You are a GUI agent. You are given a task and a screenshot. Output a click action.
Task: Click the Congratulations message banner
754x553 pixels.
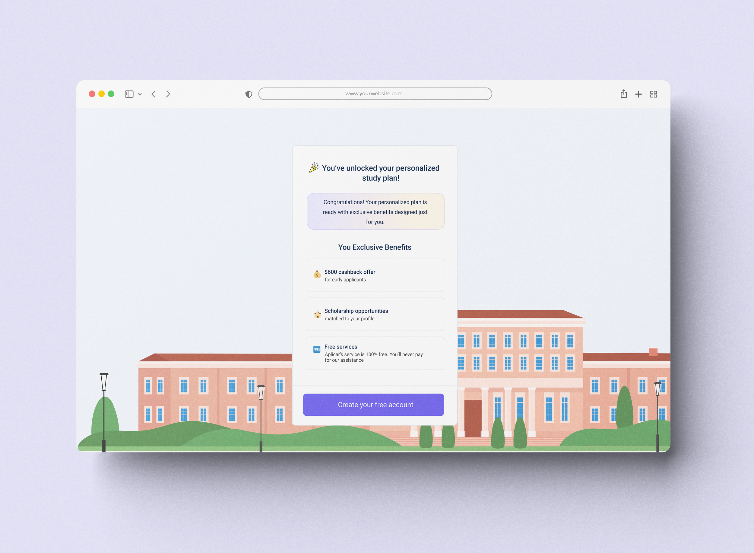(375, 211)
